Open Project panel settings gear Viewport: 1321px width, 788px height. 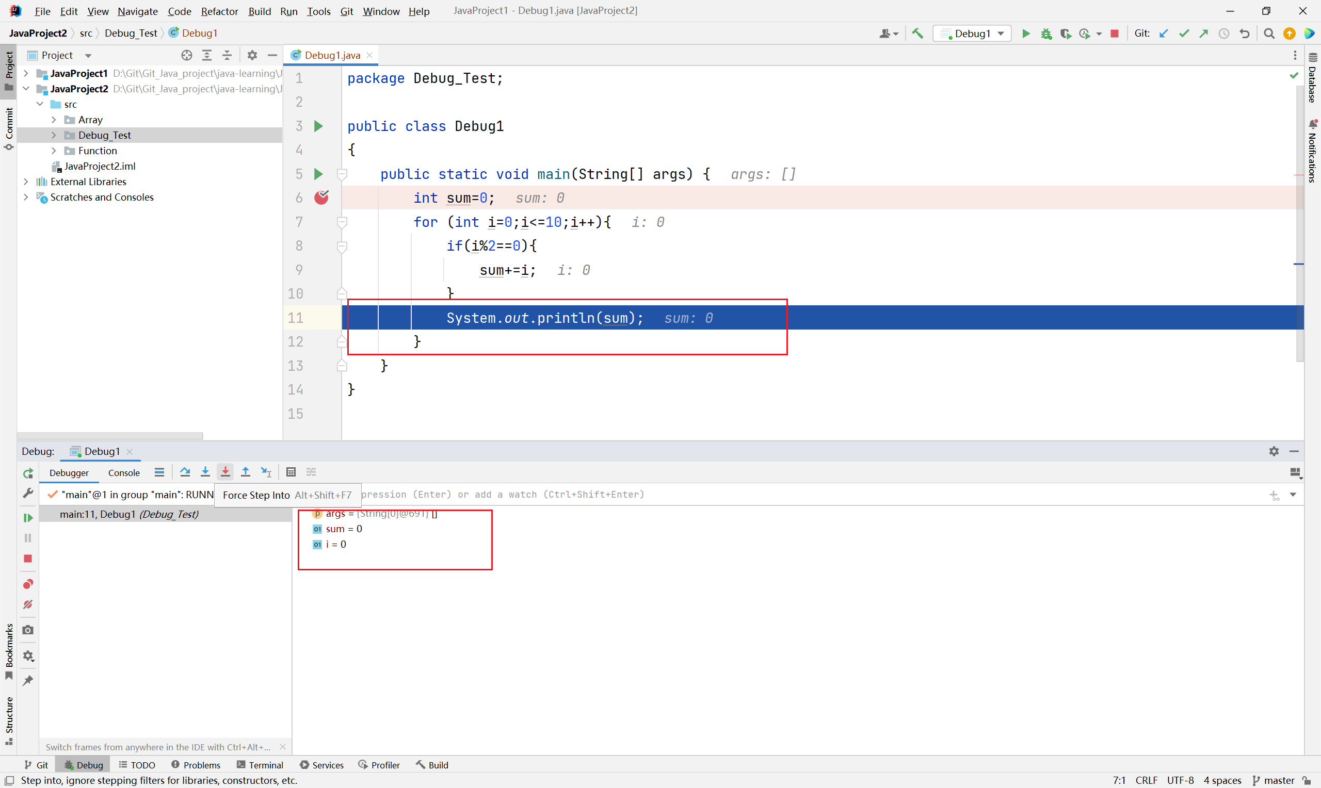[x=252, y=55]
